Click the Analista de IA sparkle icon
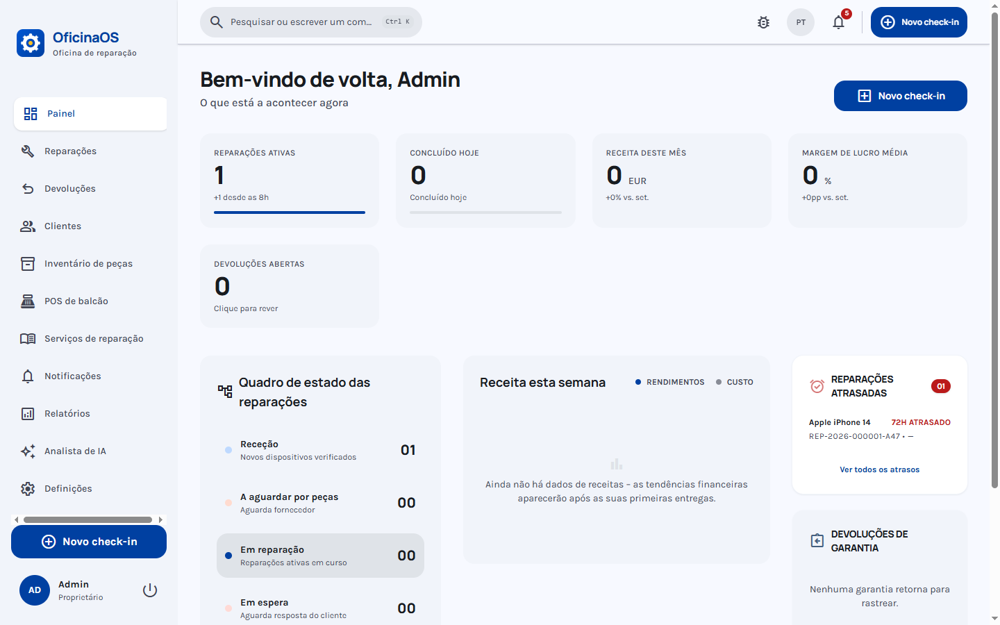The width and height of the screenshot is (1000, 625). click(28, 451)
